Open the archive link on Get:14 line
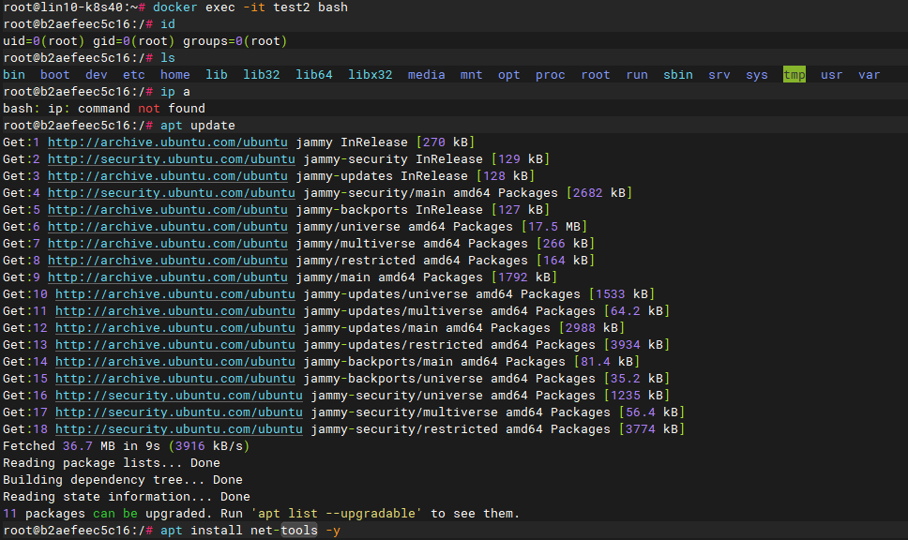 click(x=174, y=362)
